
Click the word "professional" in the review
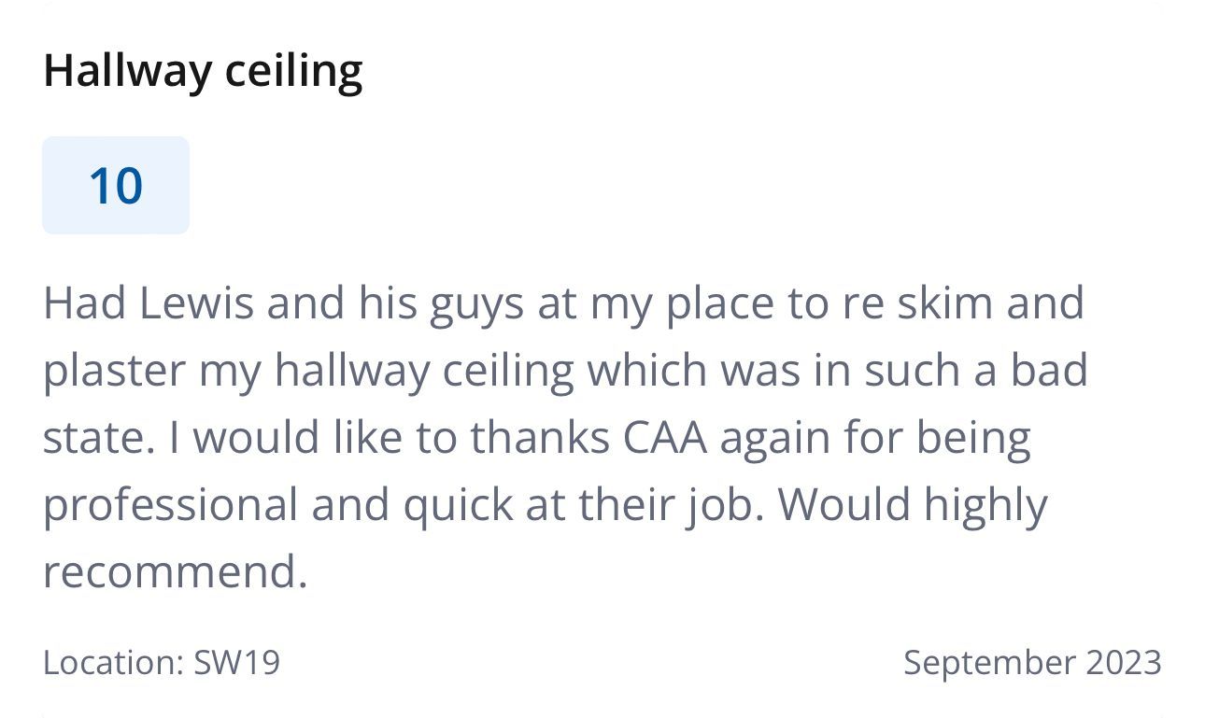click(x=170, y=504)
